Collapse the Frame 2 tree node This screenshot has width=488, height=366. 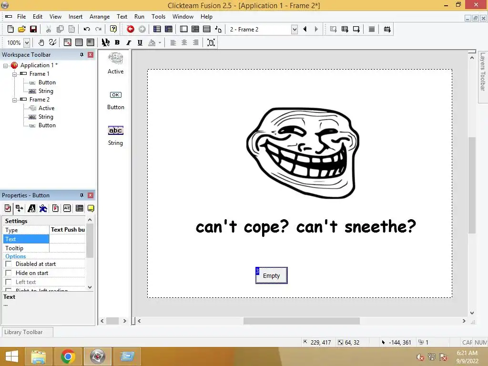pyautogui.click(x=14, y=100)
